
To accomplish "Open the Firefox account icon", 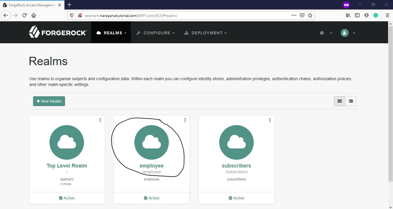I will pos(367,16).
